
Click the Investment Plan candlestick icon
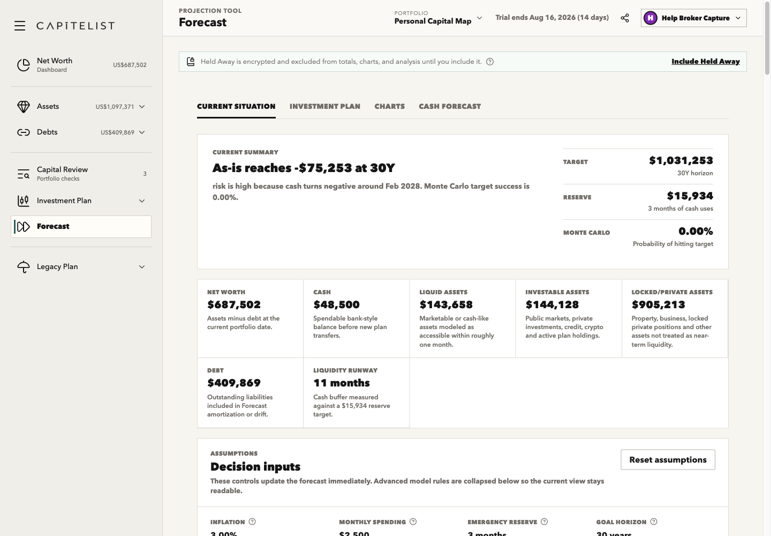click(x=24, y=201)
